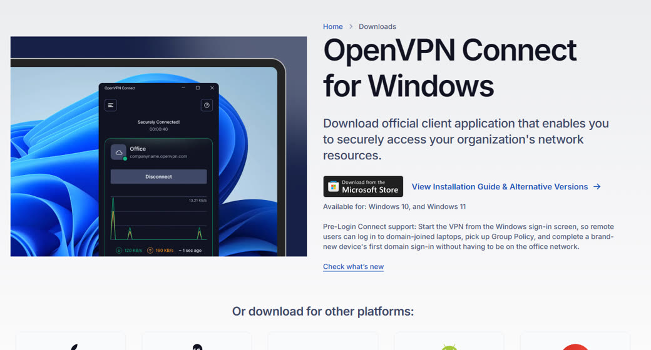Click the Downloads breadcrumb text
This screenshot has height=350, width=651.
tap(377, 26)
